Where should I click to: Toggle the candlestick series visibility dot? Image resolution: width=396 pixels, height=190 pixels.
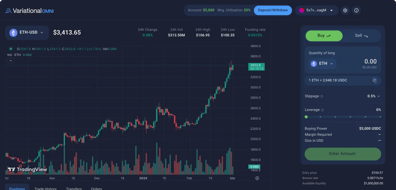coord(10,49)
